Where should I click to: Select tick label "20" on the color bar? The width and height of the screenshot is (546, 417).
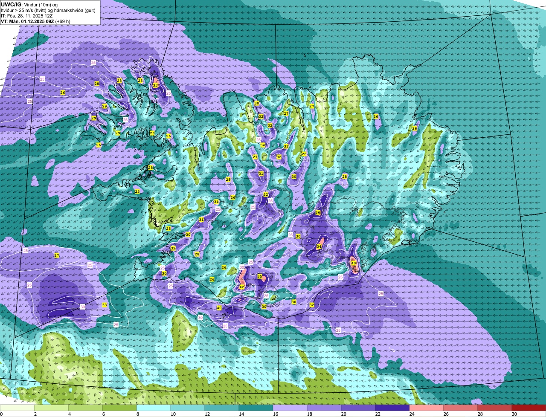click(x=344, y=414)
